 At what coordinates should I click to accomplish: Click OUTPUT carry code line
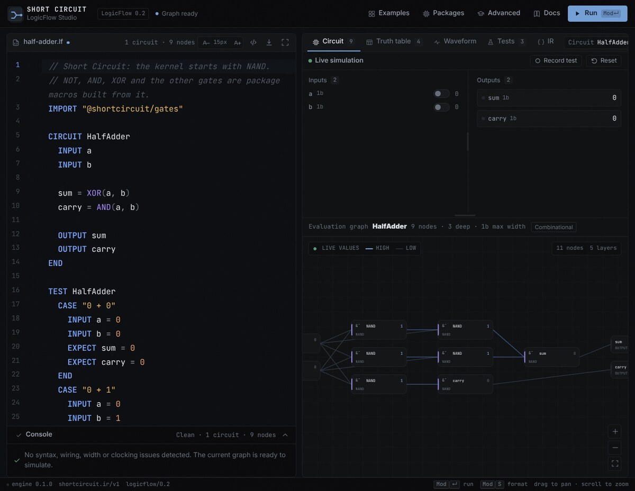[87, 249]
